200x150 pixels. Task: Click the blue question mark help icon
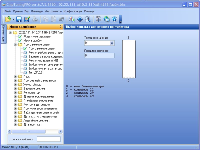pos(114,19)
